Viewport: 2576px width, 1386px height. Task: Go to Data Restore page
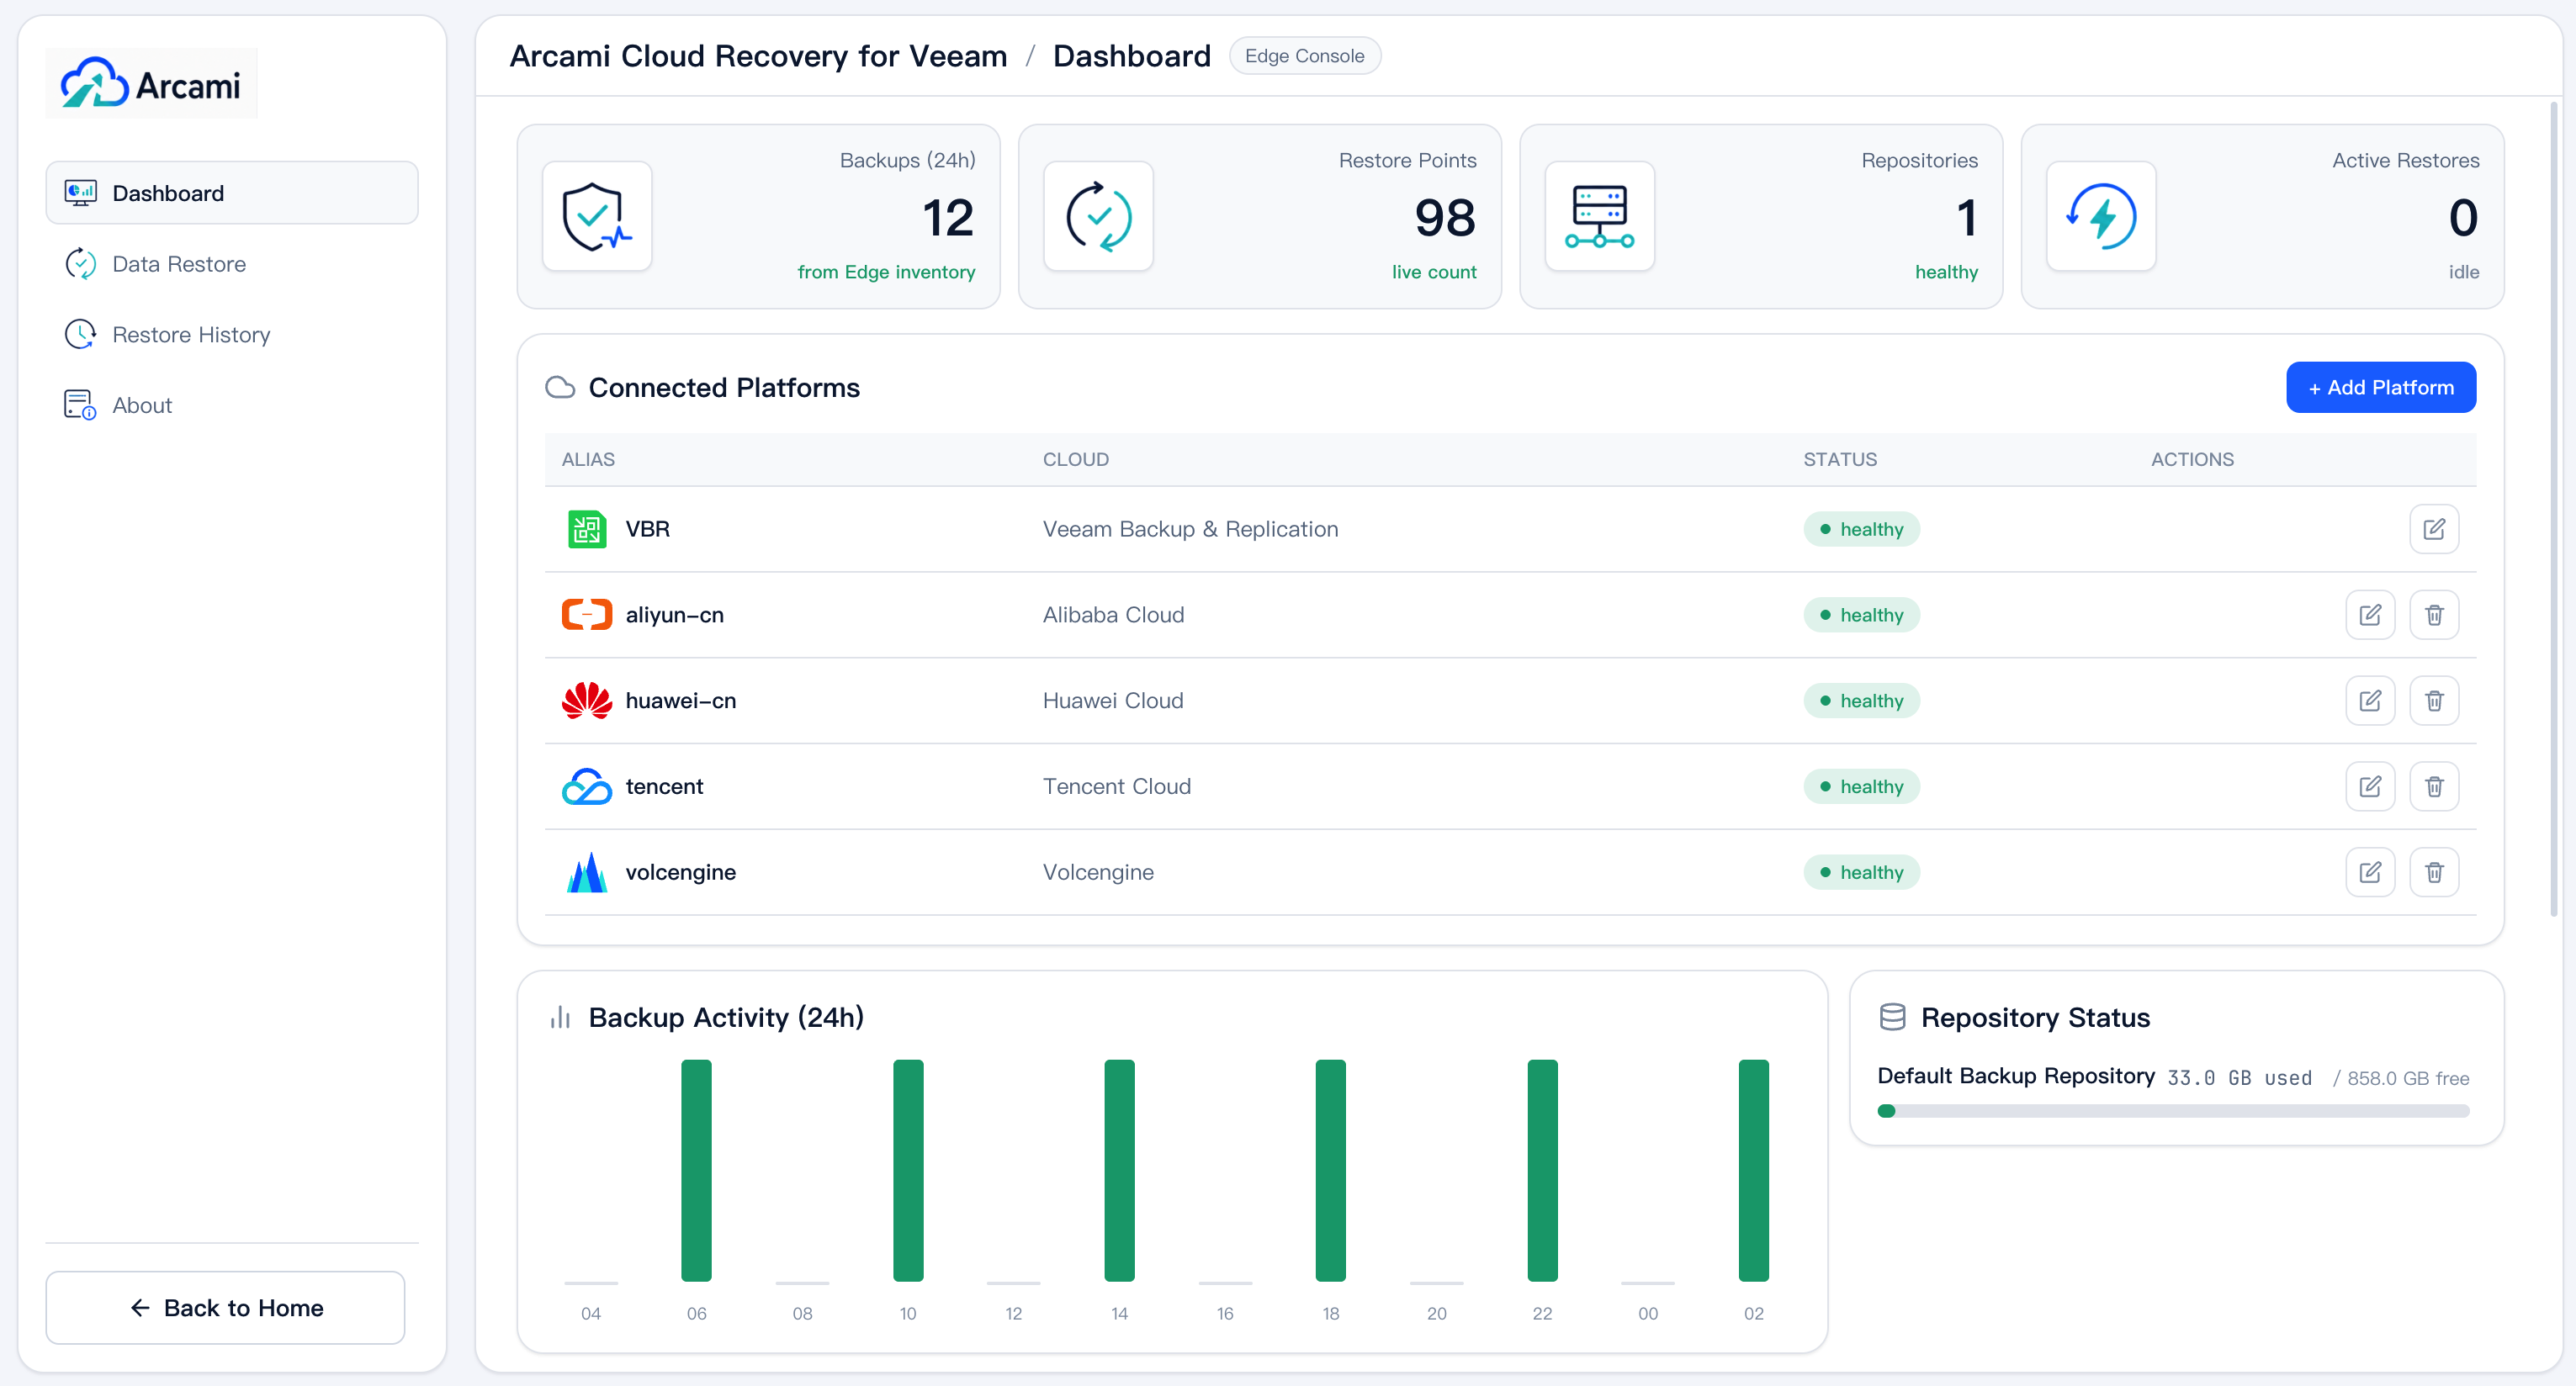click(232, 264)
